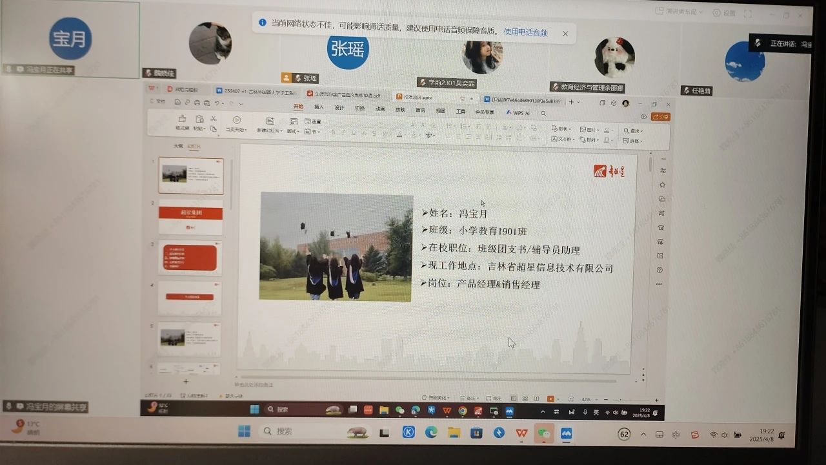
Task: Click the zoom in plus icon
Action: click(657, 400)
